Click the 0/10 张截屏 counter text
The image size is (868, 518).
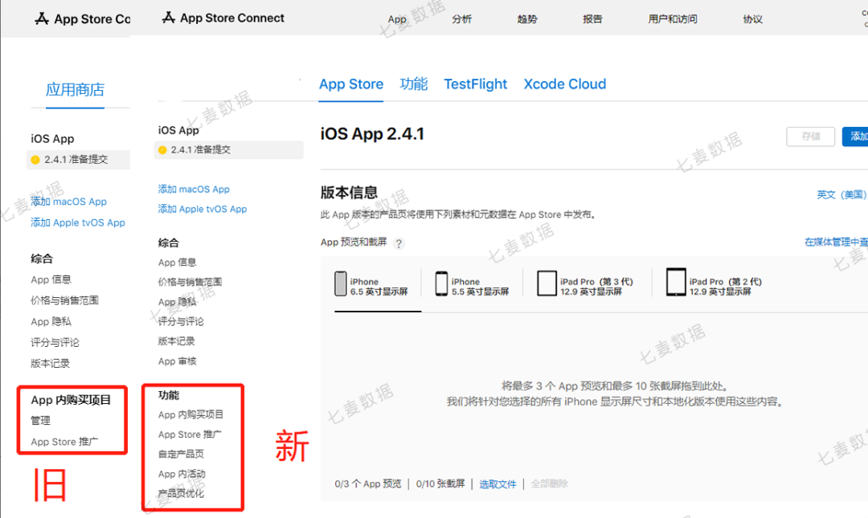point(440,483)
